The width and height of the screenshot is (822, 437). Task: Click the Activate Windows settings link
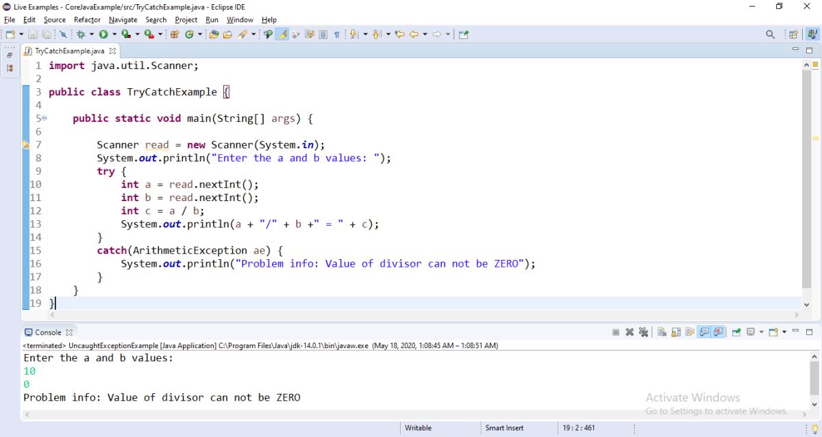coord(717,411)
